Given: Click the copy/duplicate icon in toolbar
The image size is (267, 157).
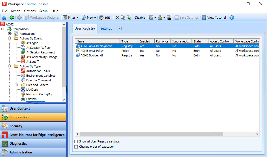Looking at the screenshot, I should click(123, 18).
